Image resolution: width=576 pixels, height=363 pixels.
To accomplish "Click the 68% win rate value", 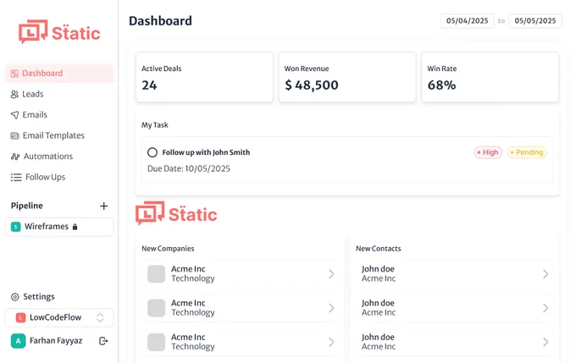I will (x=442, y=85).
